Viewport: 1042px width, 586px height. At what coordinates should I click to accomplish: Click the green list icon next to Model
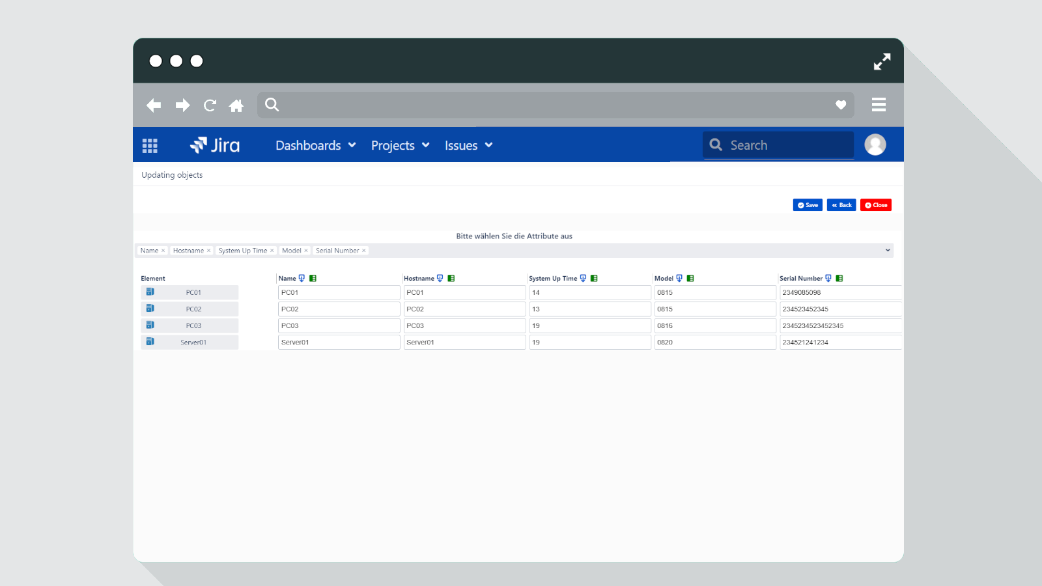pyautogui.click(x=690, y=278)
